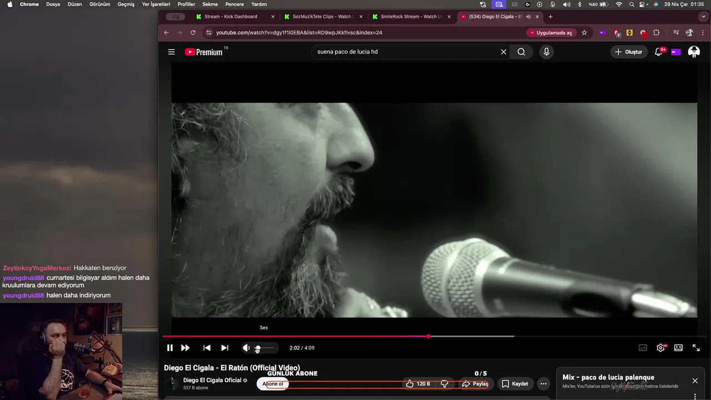Switch to theater mode

[678, 348]
